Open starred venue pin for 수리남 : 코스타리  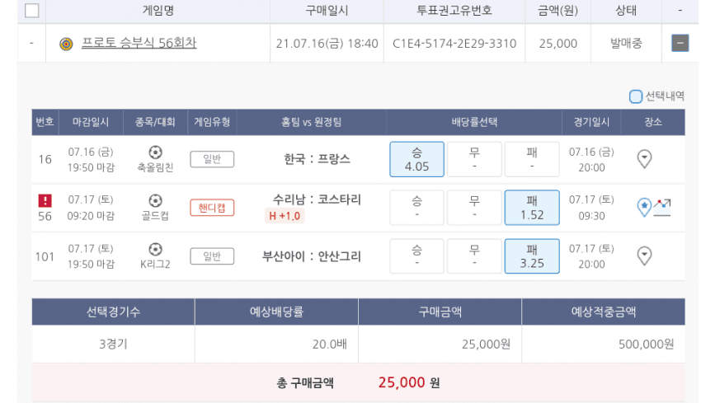(644, 207)
